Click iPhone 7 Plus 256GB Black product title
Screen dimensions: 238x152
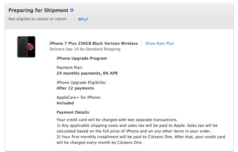pyautogui.click(x=93, y=43)
